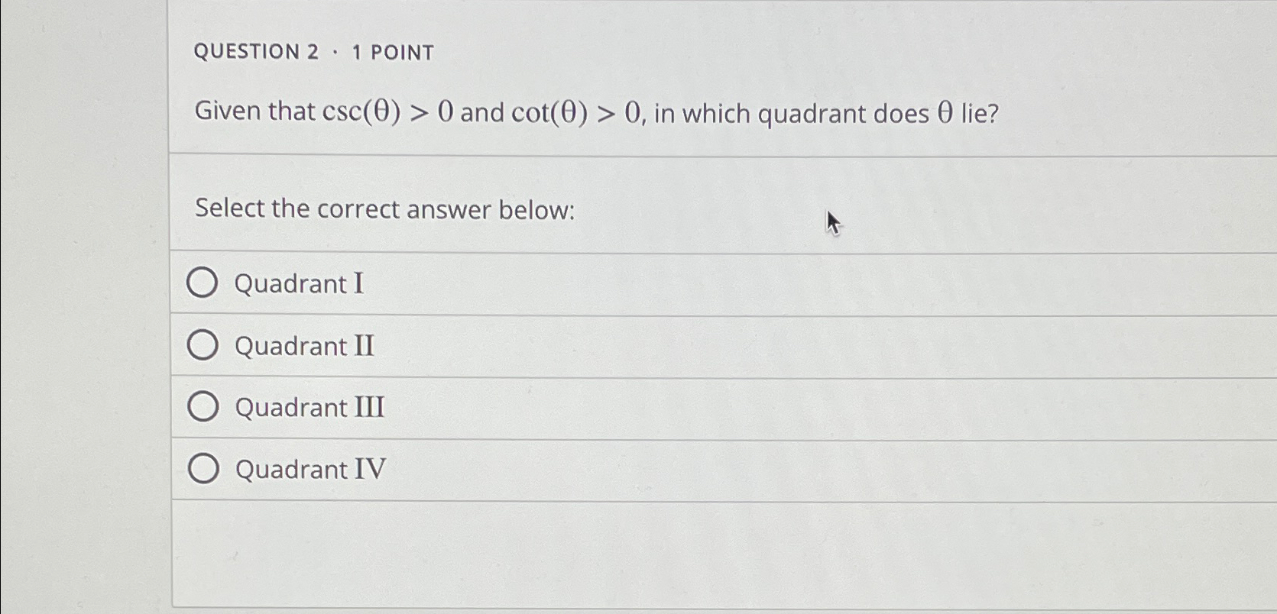Select the Quadrant I radio button

tap(203, 283)
